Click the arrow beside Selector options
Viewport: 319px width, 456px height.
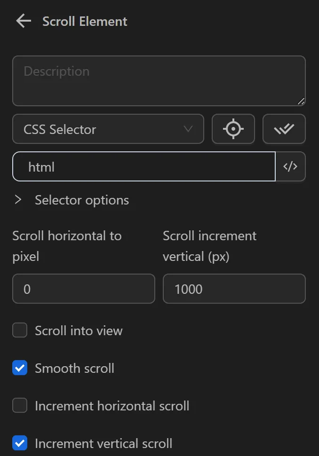click(x=19, y=199)
